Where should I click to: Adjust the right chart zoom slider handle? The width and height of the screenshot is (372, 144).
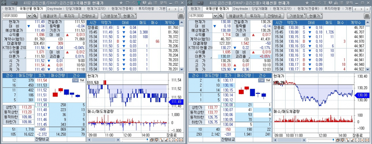pyautogui.click(x=333, y=139)
